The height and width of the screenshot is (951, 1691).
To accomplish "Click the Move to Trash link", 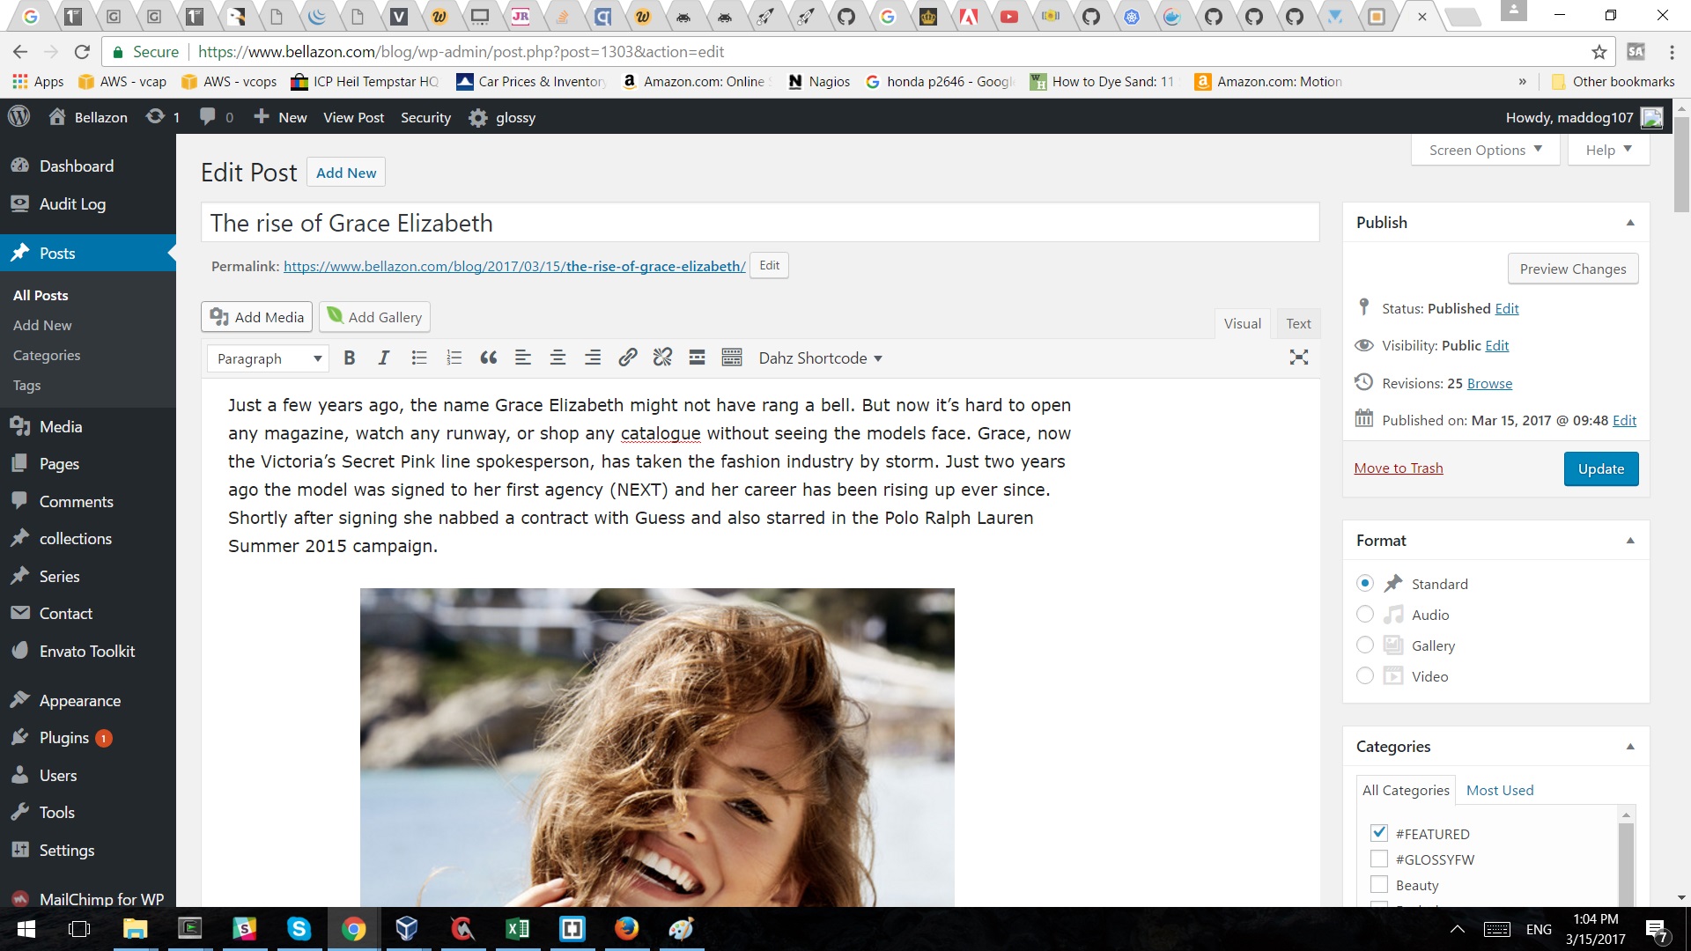I will pos(1399,468).
